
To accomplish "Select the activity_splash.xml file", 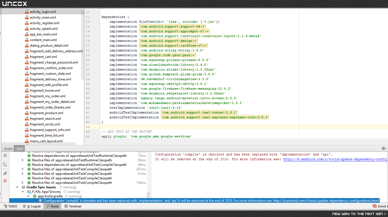I will [44, 29].
